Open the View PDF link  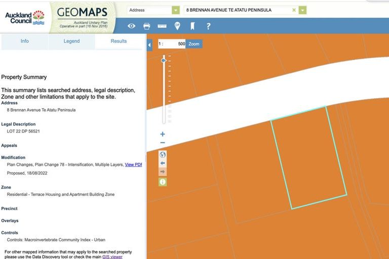pyautogui.click(x=133, y=164)
